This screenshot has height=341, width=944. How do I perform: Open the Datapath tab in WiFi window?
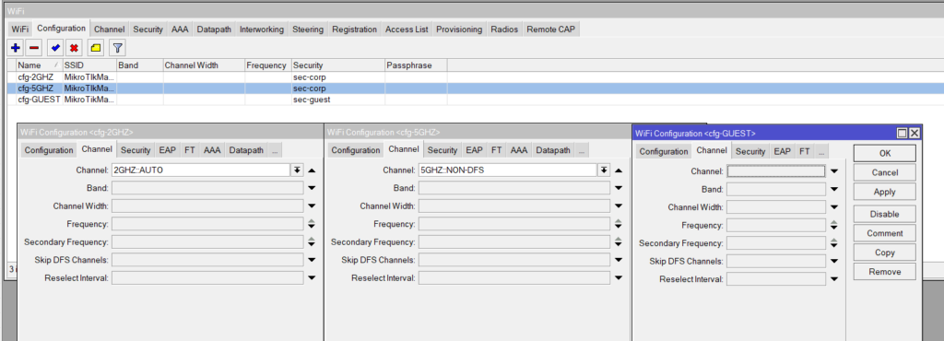214,29
